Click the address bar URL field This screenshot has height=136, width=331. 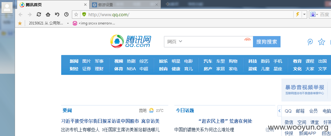pos(190,15)
